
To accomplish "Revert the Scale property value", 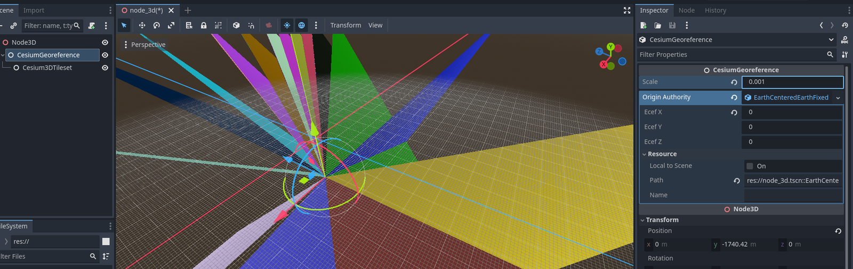I will (x=734, y=82).
